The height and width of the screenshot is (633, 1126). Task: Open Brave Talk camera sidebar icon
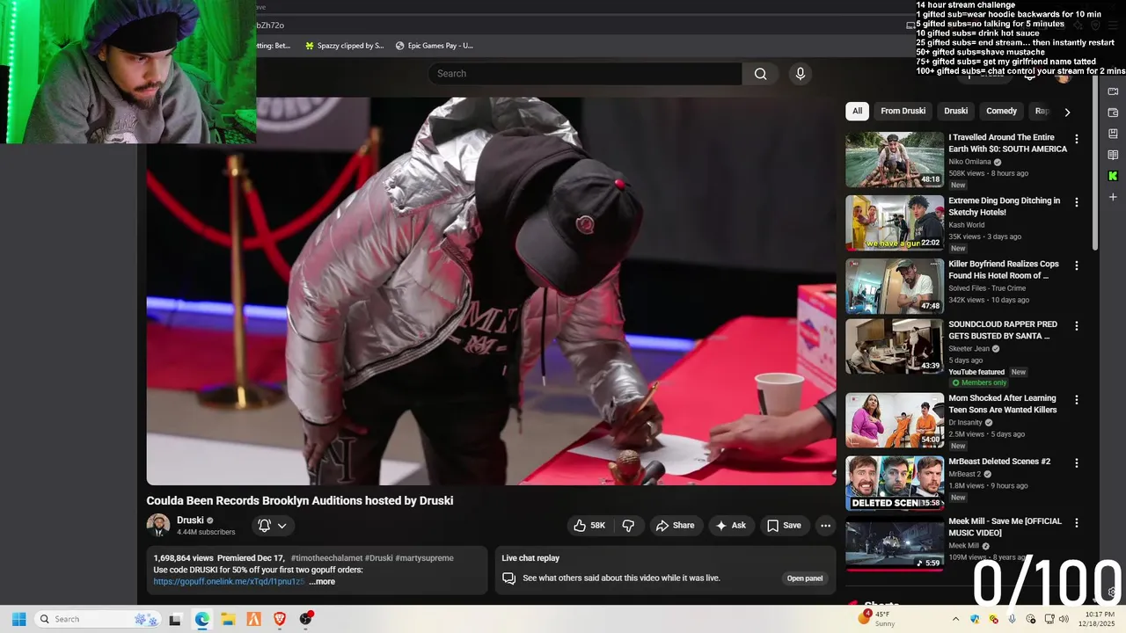coord(1113,91)
